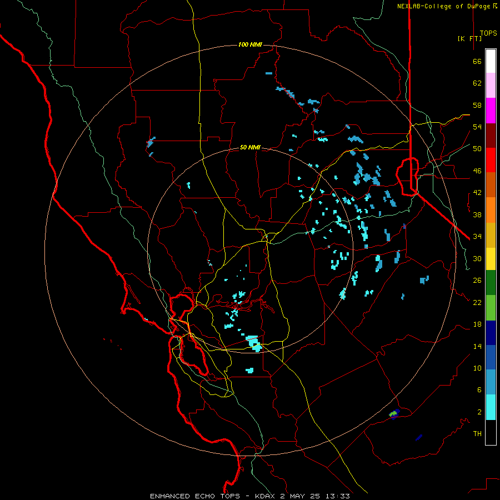Click the medium blue legend swatch

(491, 357)
